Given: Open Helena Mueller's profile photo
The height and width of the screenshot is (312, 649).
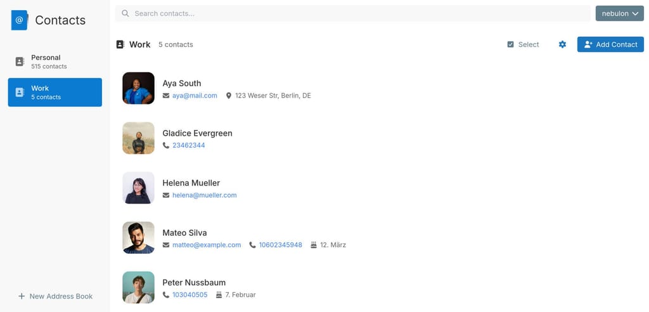Looking at the screenshot, I should coord(139,188).
